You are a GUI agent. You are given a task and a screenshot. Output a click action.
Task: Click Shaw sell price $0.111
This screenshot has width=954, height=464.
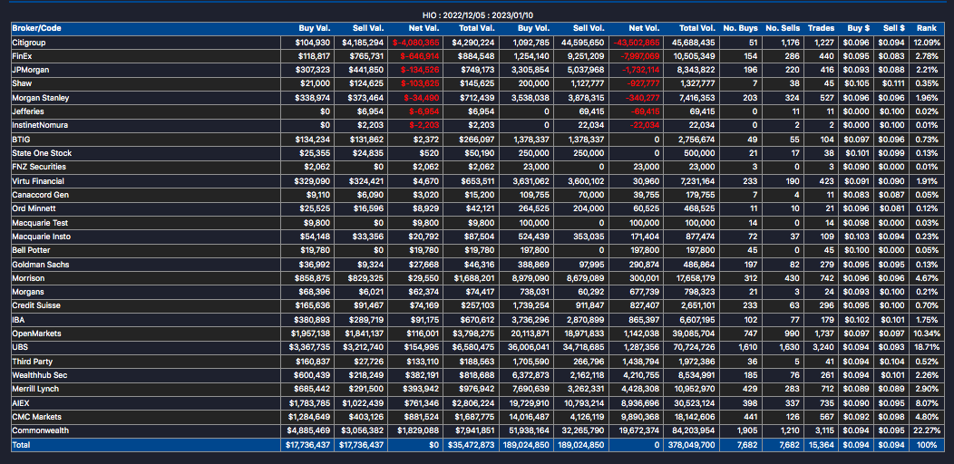click(894, 84)
